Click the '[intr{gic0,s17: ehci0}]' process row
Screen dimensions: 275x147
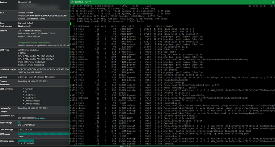132,118
